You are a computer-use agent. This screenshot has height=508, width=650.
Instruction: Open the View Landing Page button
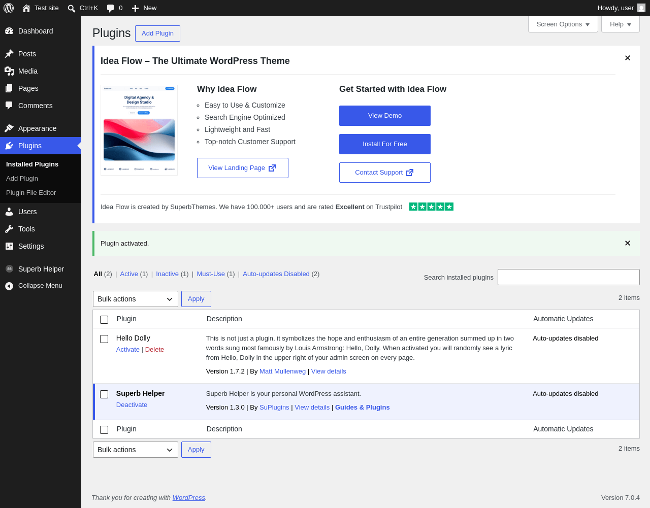click(243, 168)
